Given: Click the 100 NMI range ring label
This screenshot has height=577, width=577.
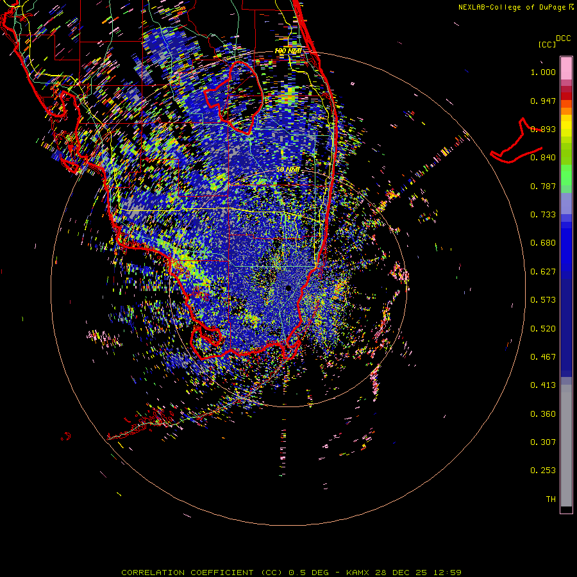Looking at the screenshot, I should (288, 51).
